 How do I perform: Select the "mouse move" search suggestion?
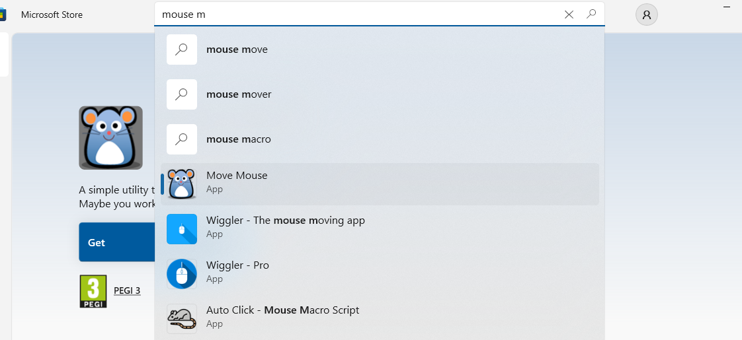[237, 50]
